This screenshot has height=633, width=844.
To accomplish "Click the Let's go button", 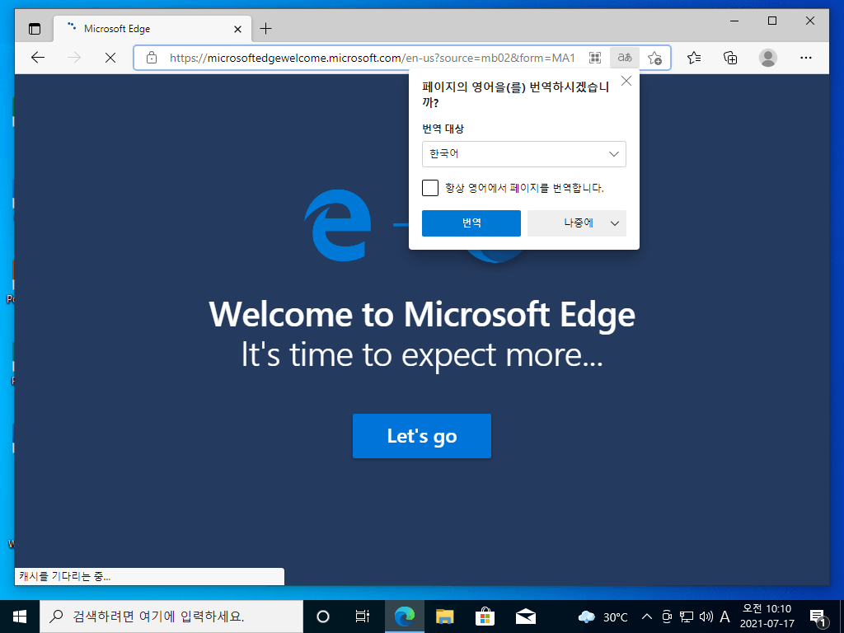I will pos(421,436).
